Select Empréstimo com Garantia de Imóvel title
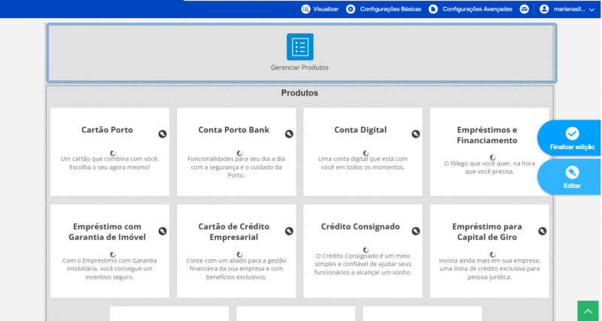 point(107,232)
